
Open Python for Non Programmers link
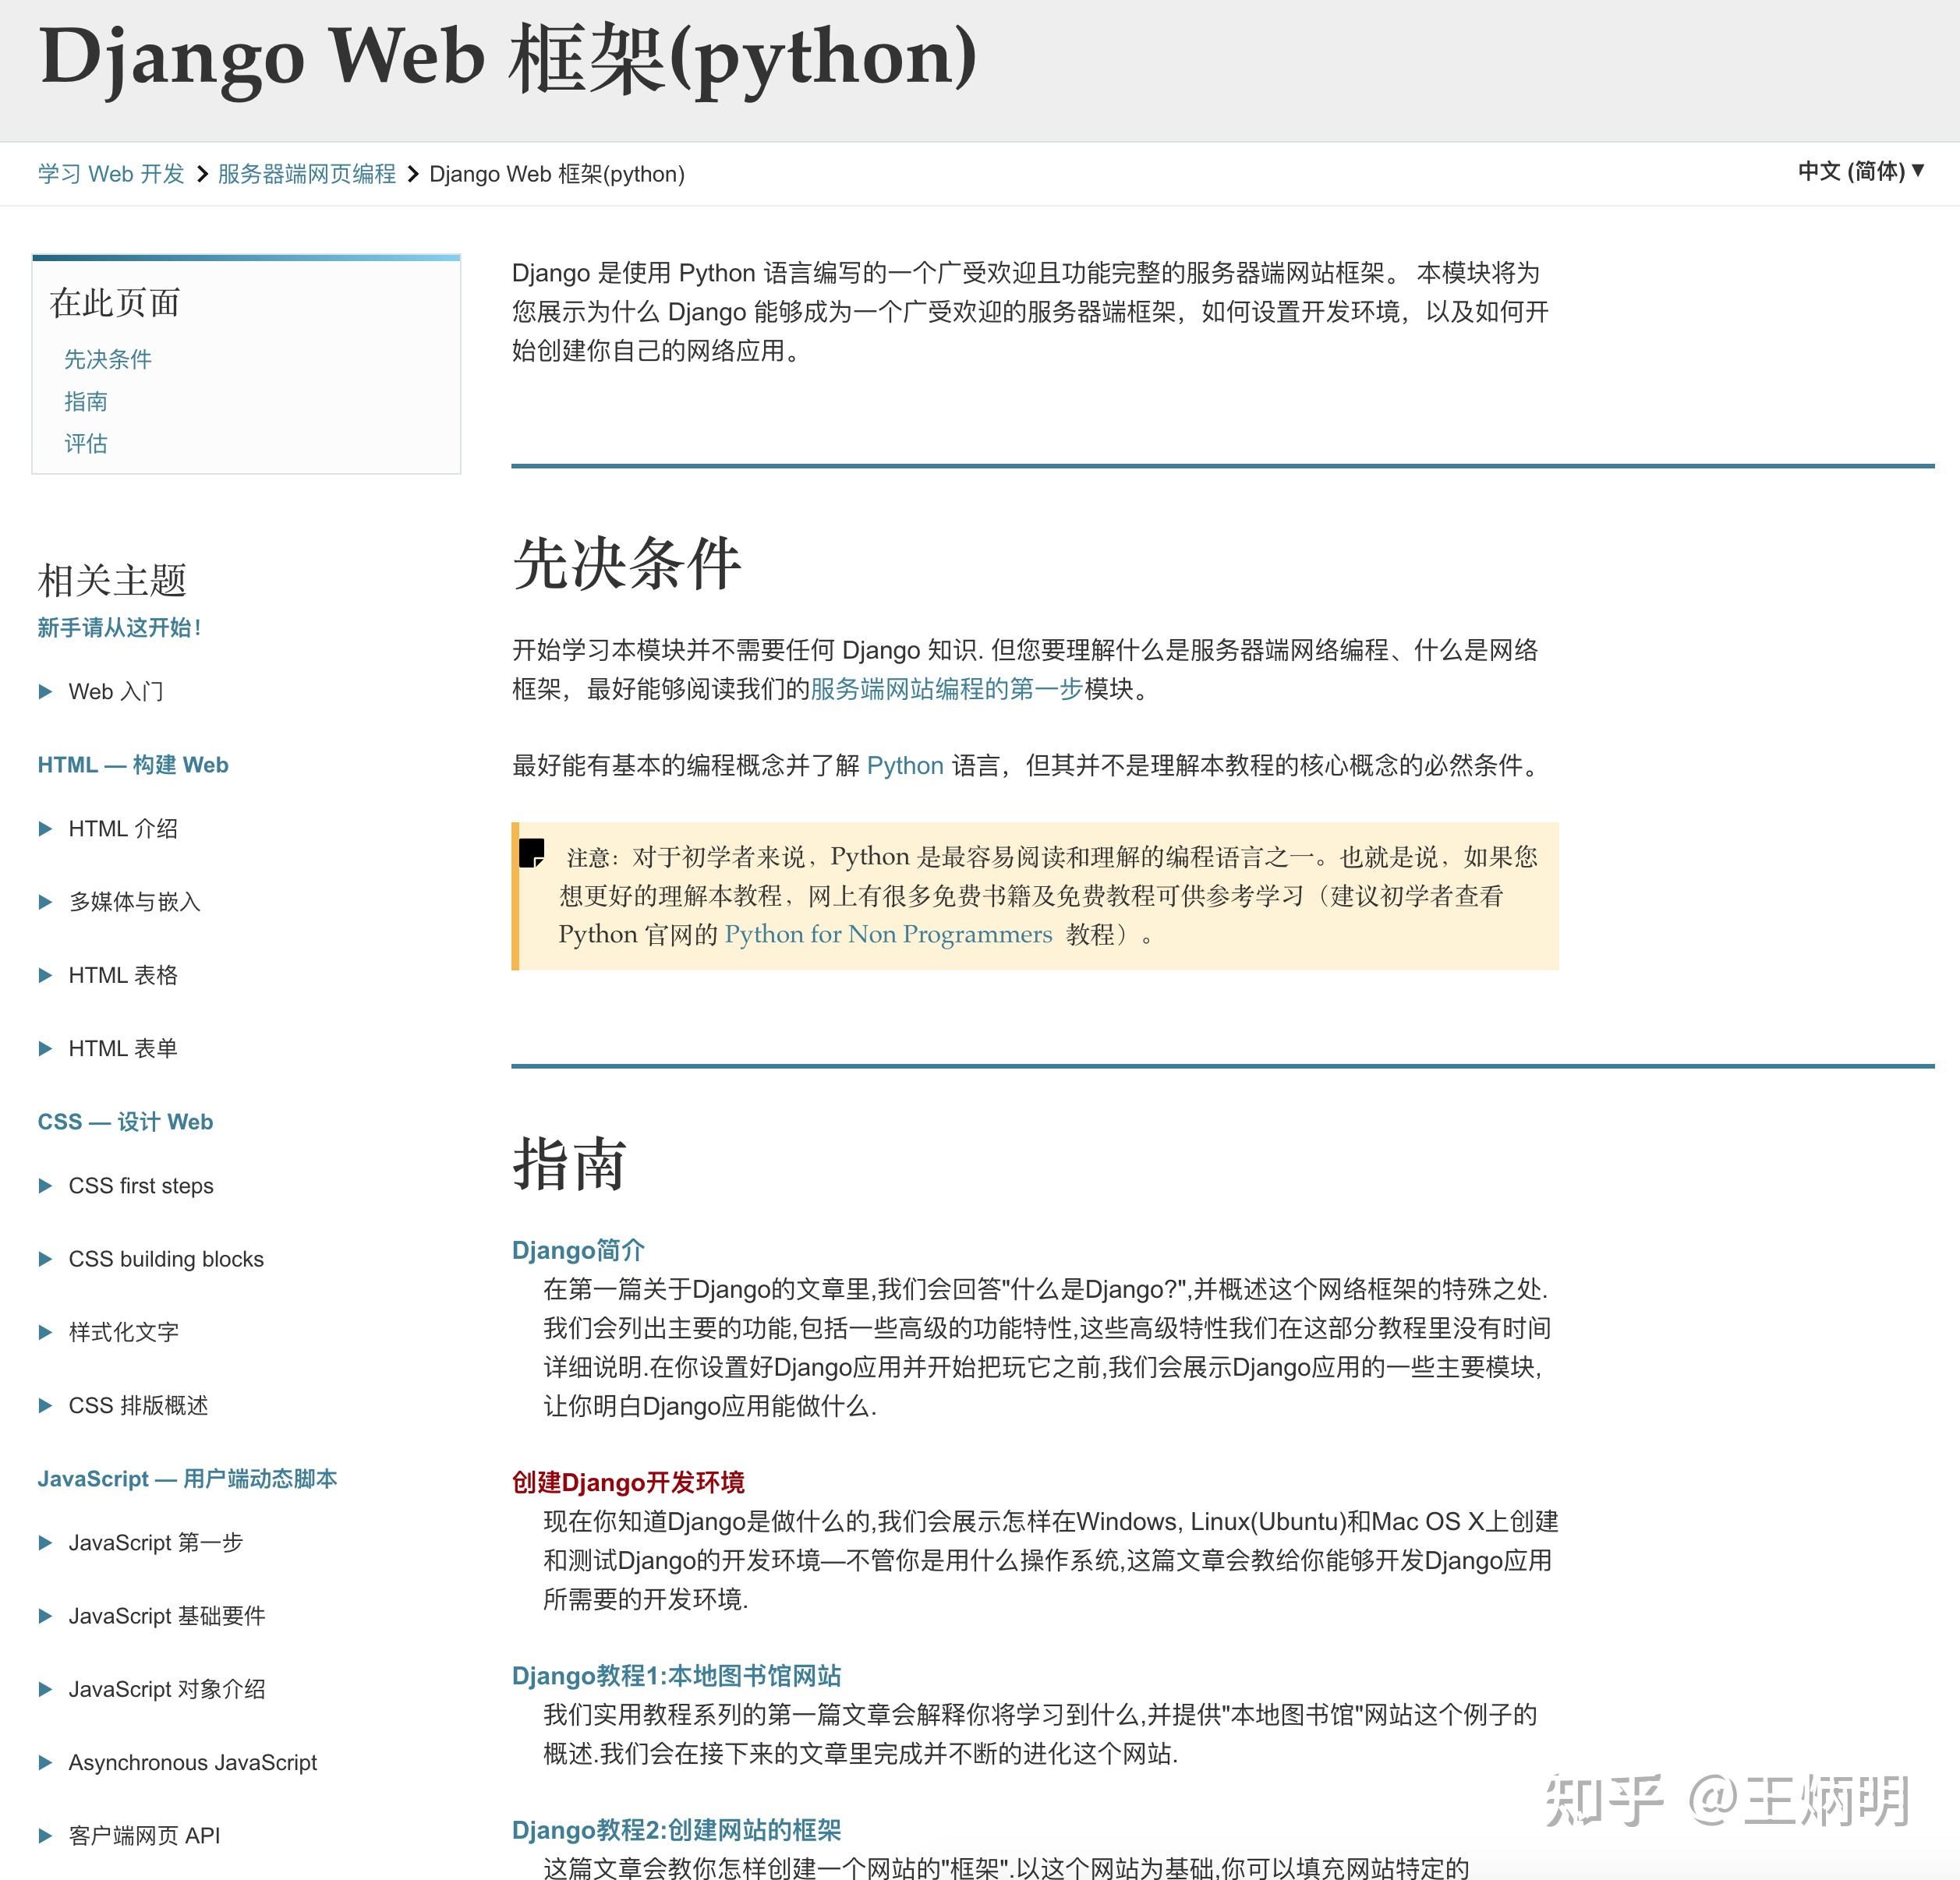coord(888,934)
